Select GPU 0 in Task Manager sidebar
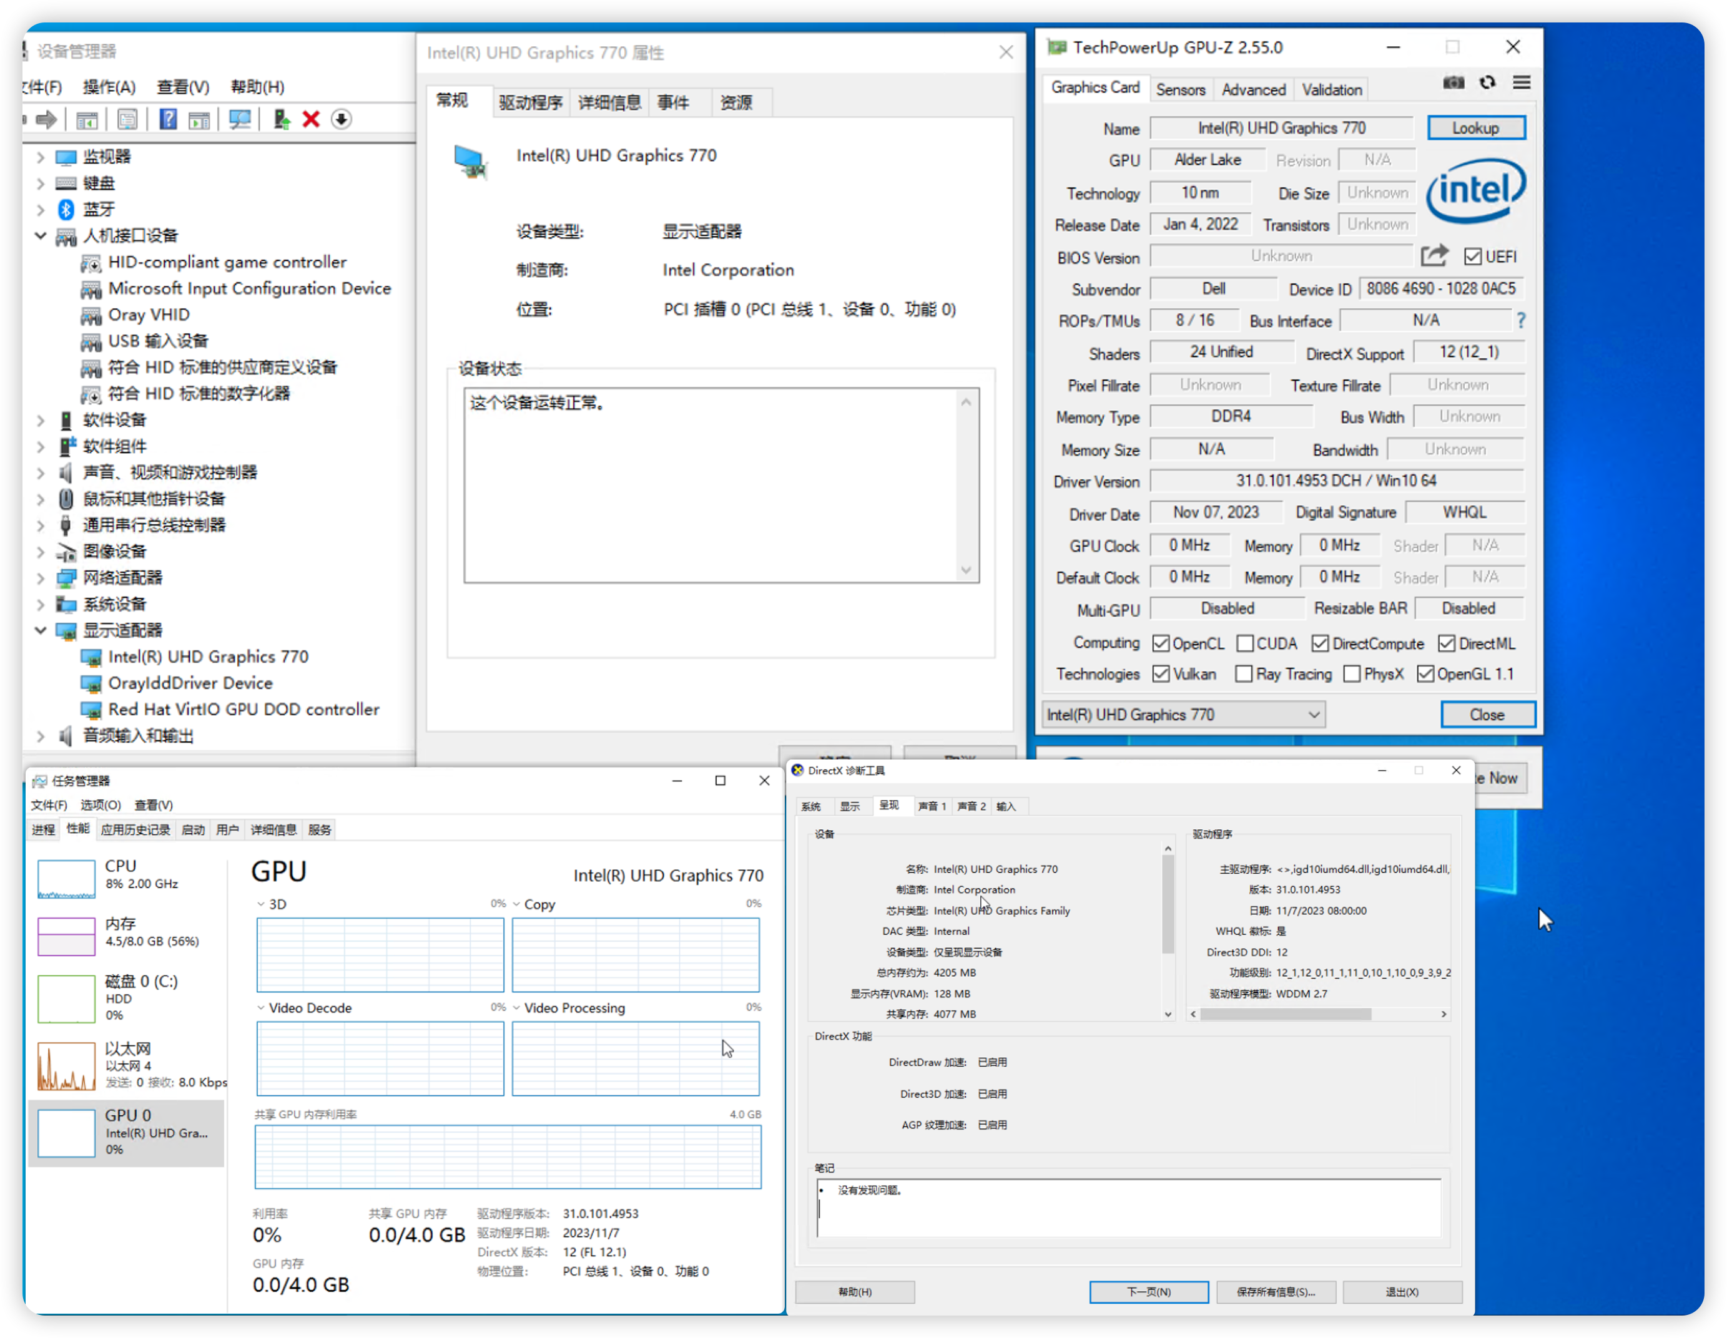1727x1338 pixels. tap(127, 1133)
